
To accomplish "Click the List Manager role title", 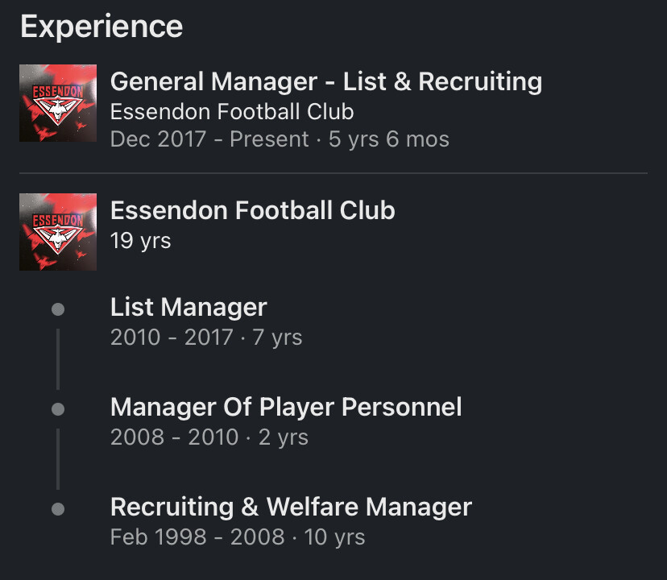I will pyautogui.click(x=188, y=307).
